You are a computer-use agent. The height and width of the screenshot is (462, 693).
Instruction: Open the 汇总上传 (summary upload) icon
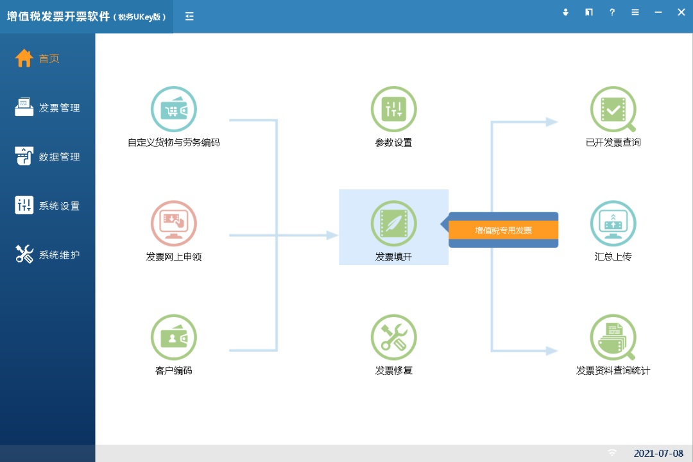click(x=613, y=223)
